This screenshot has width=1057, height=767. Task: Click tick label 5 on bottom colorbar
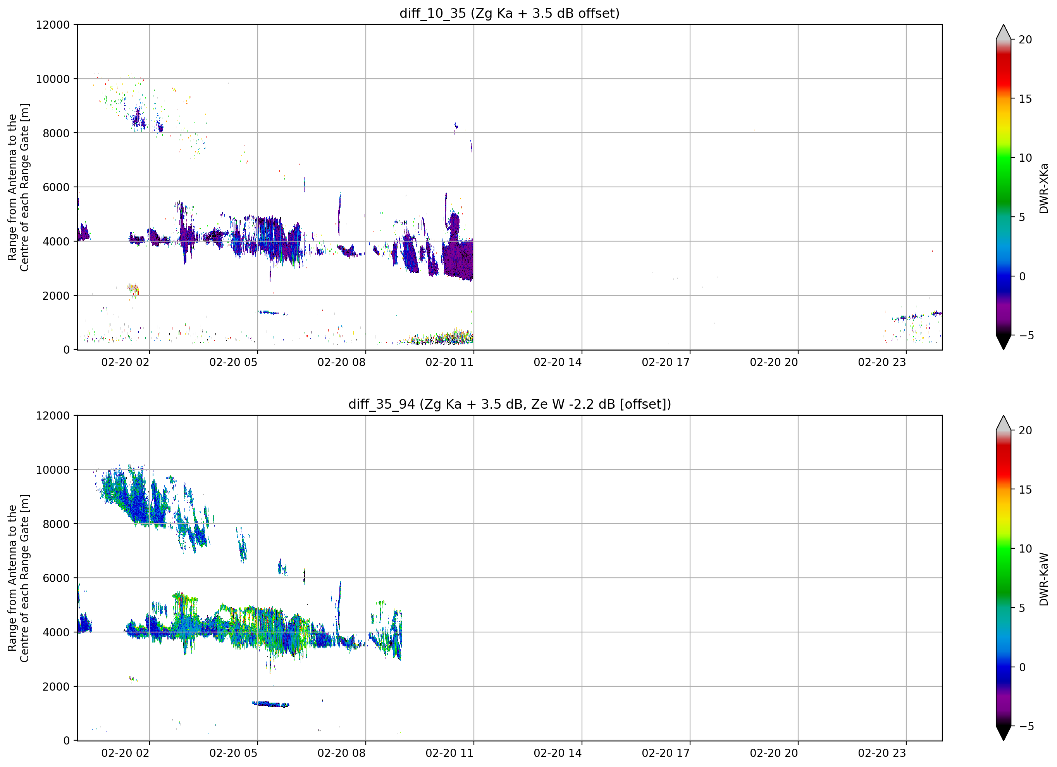tap(1022, 608)
